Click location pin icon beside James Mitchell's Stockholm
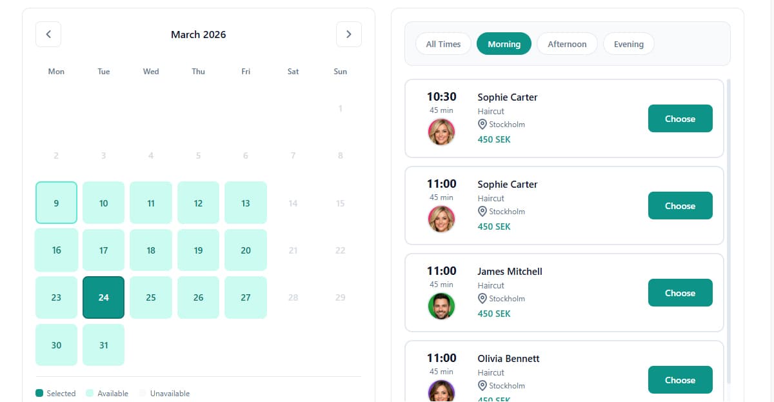 coord(482,298)
